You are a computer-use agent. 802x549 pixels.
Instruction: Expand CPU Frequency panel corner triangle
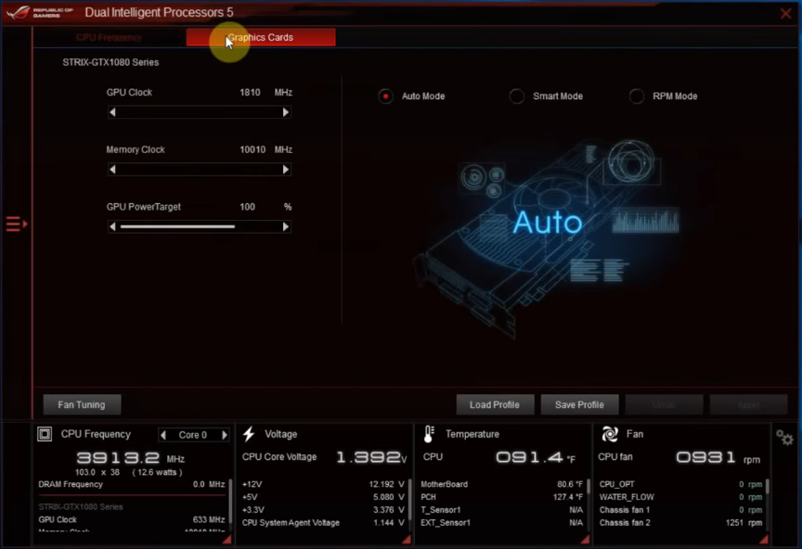(226, 540)
